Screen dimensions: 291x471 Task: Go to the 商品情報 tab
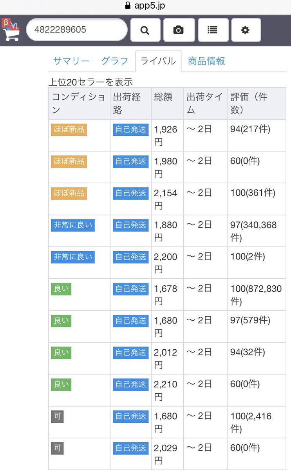point(206,61)
